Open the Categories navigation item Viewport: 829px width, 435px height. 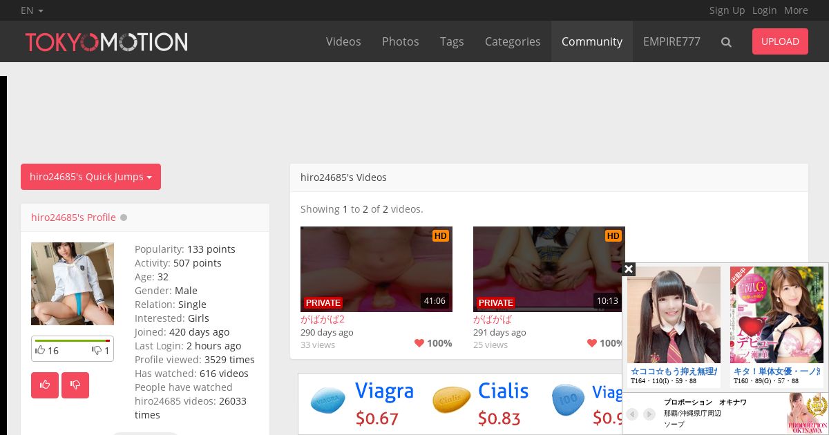(513, 41)
